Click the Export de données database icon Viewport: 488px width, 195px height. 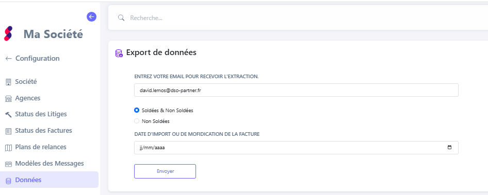click(119, 53)
